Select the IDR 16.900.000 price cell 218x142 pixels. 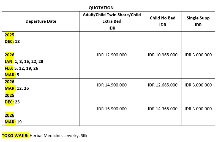(112, 109)
